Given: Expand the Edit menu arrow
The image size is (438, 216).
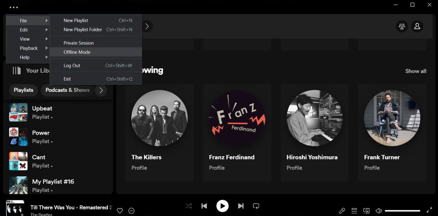Looking at the screenshot, I should click(x=47, y=30).
